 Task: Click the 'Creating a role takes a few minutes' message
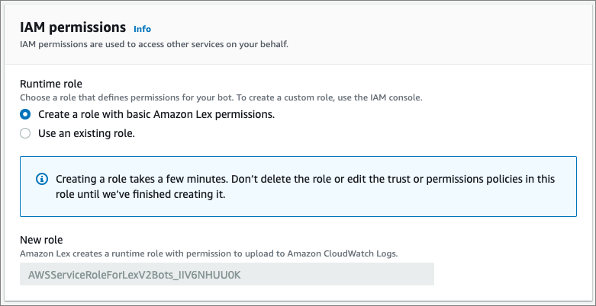pyautogui.click(x=304, y=179)
